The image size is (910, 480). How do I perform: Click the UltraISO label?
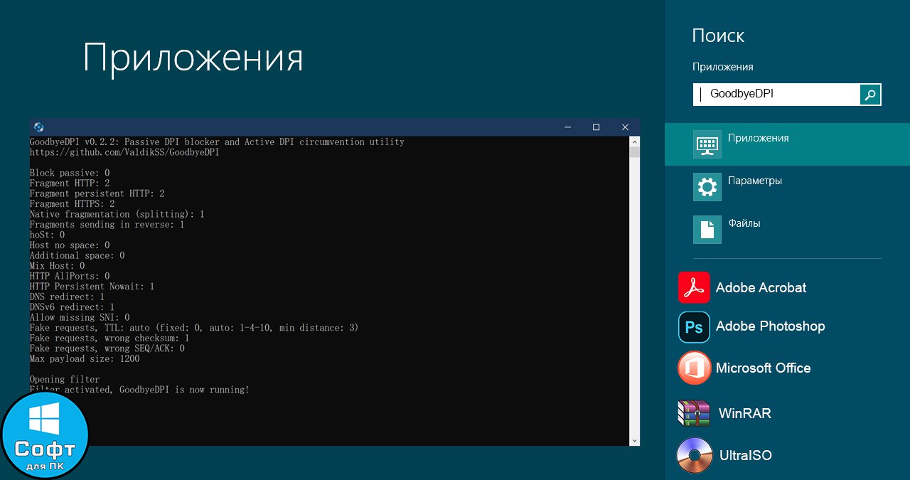[x=746, y=456]
